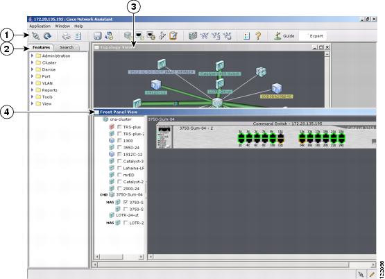Screen dimensions: 385x279
Task: Check the Lahaina-LF device checkbox
Action: [x=119, y=168]
